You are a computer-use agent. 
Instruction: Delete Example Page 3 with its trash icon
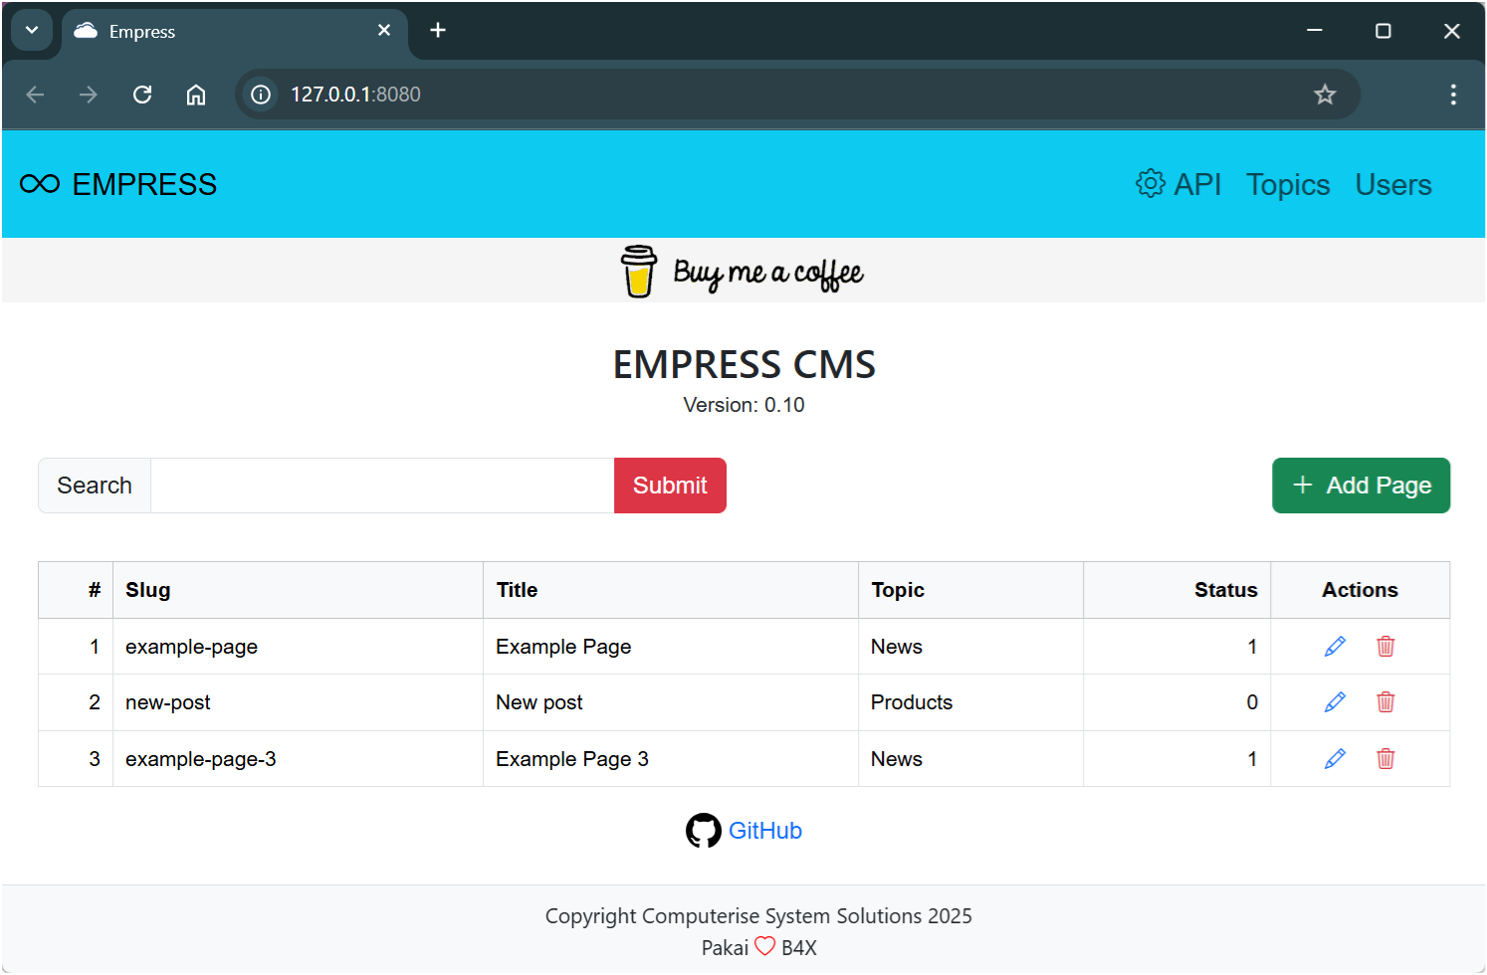[x=1385, y=758]
